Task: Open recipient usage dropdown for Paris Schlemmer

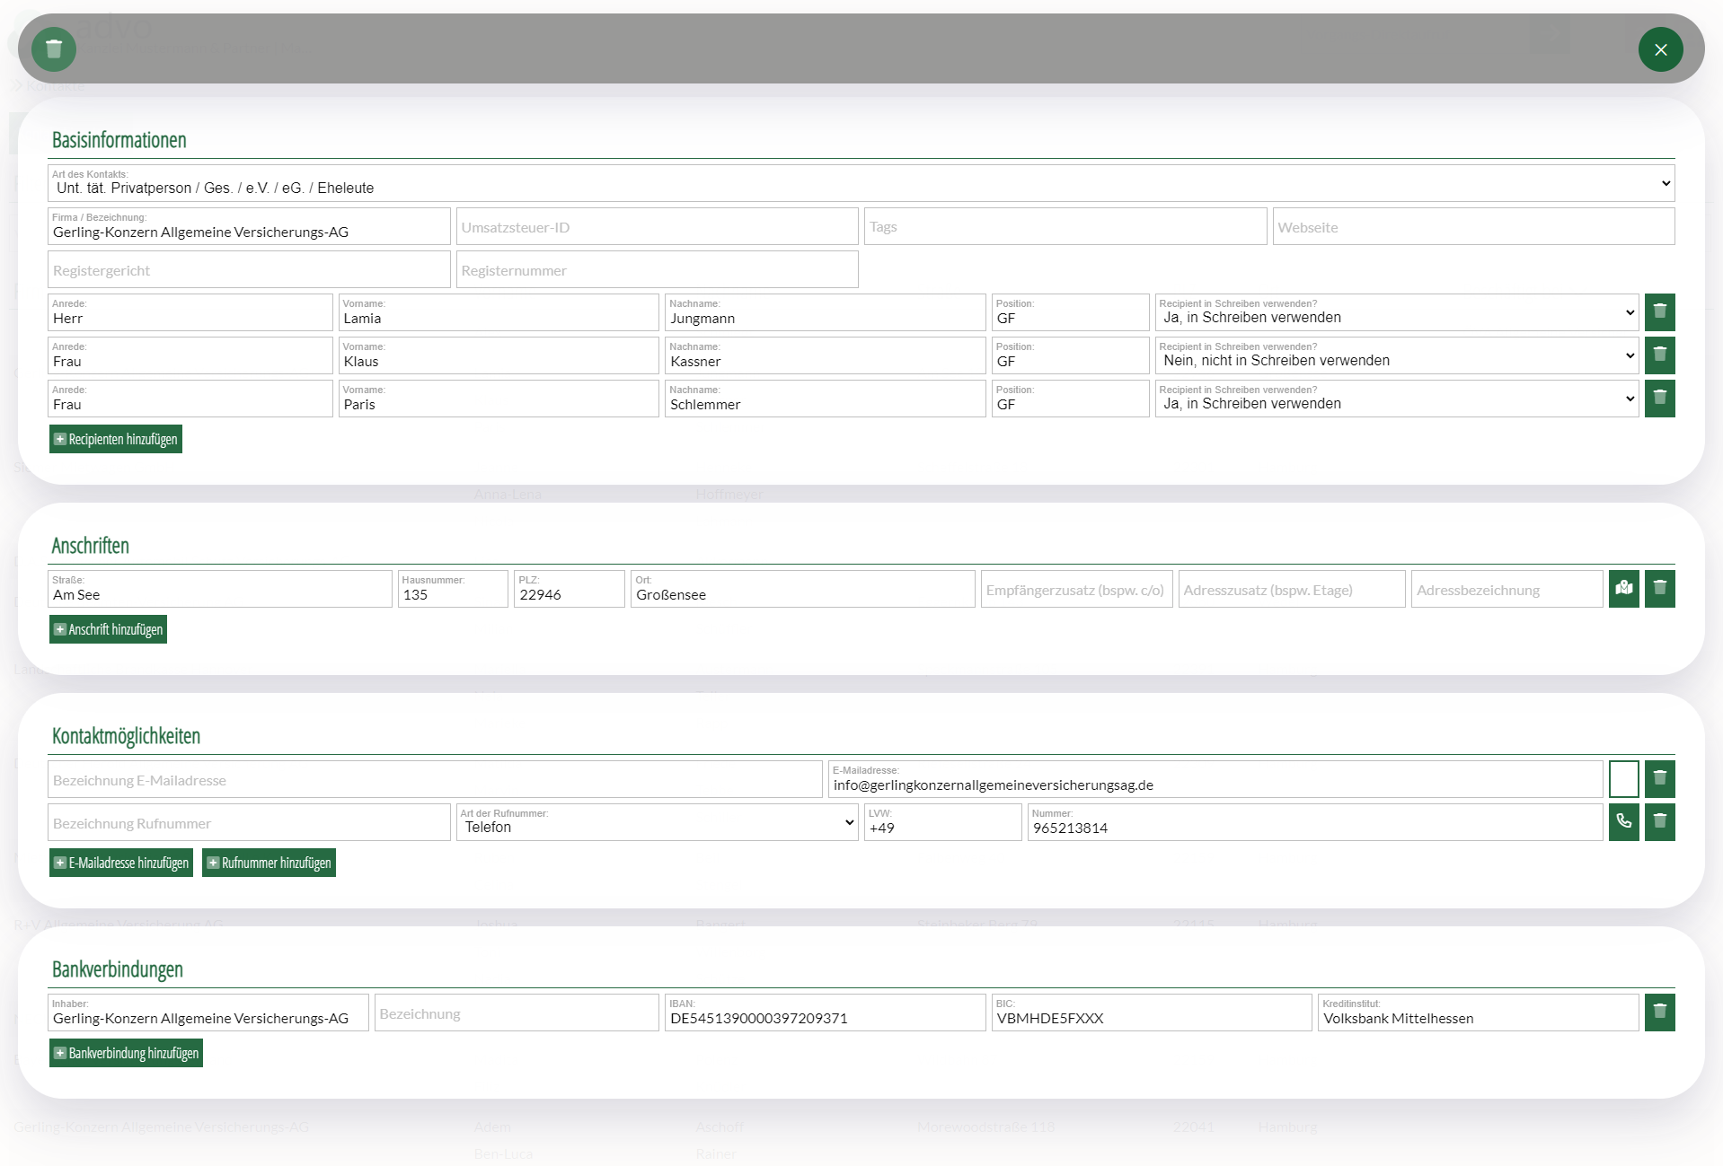Action: pyautogui.click(x=1396, y=399)
